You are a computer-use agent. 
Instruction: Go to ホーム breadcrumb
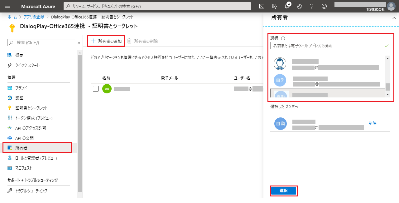pyautogui.click(x=12, y=17)
